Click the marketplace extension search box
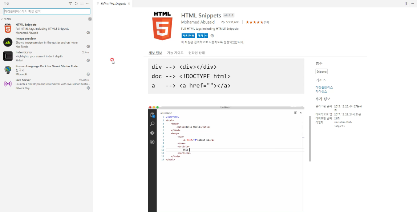Viewport: 417px width, 212px height. click(x=47, y=11)
